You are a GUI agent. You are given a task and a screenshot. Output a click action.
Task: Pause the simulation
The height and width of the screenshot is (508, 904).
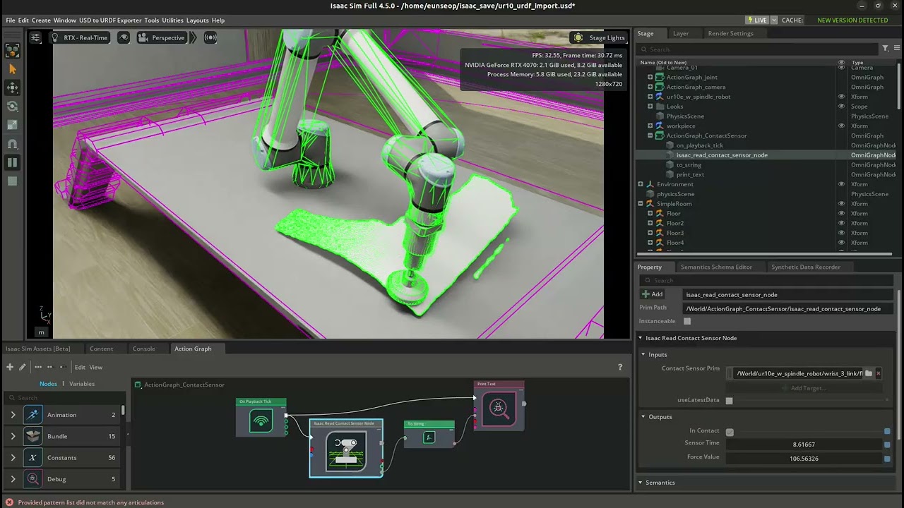[x=12, y=162]
